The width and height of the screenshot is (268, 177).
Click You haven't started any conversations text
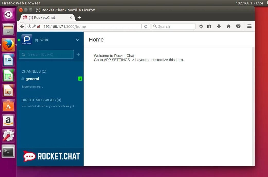coord(48,106)
